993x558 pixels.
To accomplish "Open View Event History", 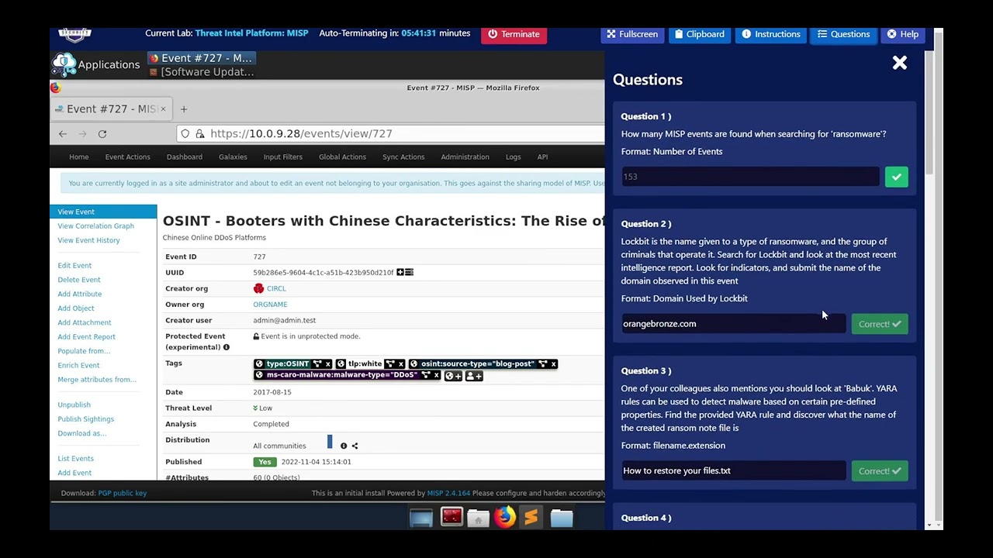I will pos(88,240).
